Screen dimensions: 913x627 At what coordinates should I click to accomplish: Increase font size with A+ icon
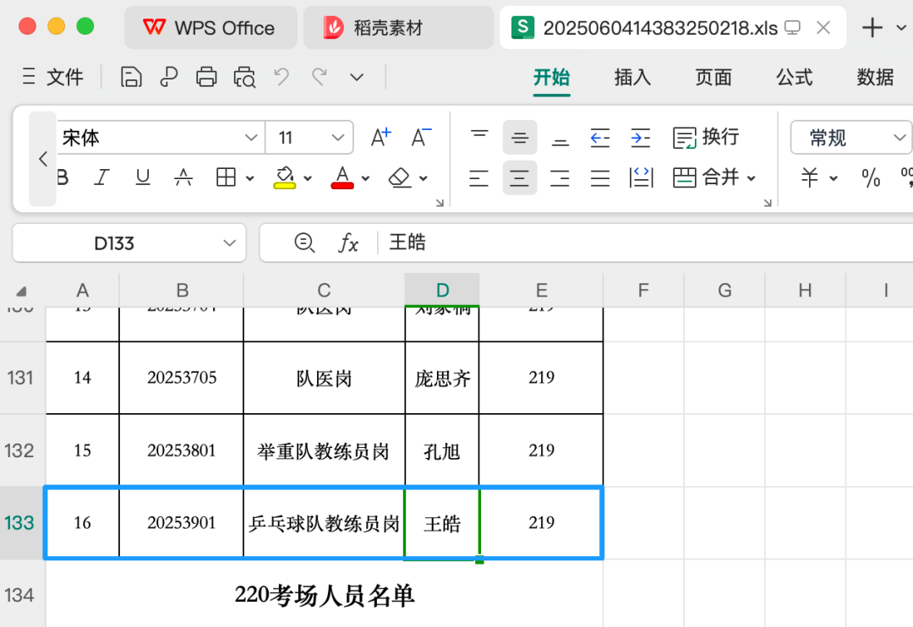[381, 137]
